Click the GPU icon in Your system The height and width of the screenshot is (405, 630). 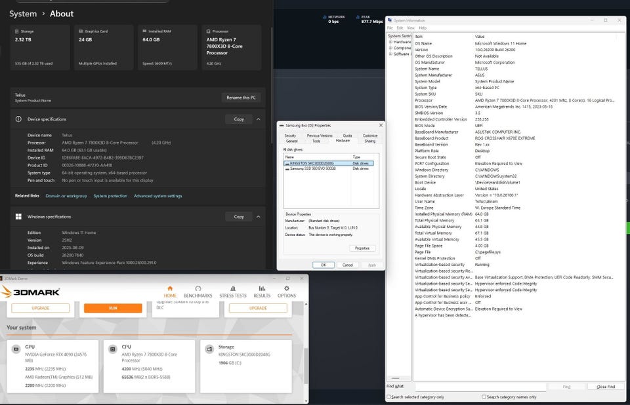click(x=17, y=349)
